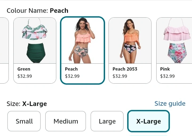Click the Peach 2053 card's $32.99 price
Viewport: 192px width, 136px height.
pos(120,76)
